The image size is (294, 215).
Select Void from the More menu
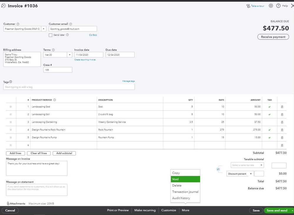pyautogui.click(x=185, y=179)
